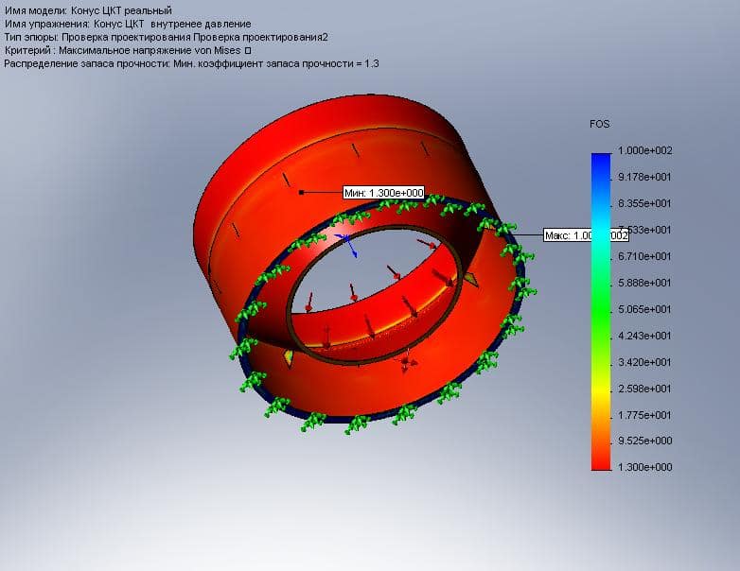Select the blue coordinate triad at ring center
This screenshot has width=740, height=571.
tap(348, 248)
